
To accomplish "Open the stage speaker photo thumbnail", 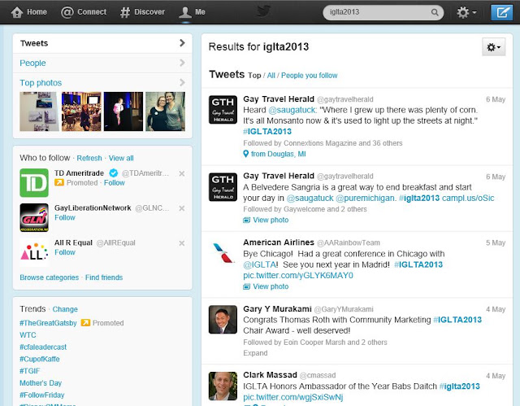I will (123, 111).
